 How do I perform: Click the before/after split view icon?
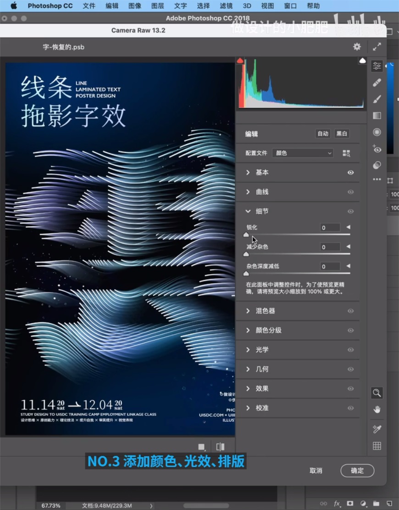coord(220,447)
